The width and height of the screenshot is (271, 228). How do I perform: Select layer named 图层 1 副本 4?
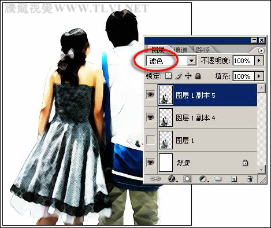[196, 117]
